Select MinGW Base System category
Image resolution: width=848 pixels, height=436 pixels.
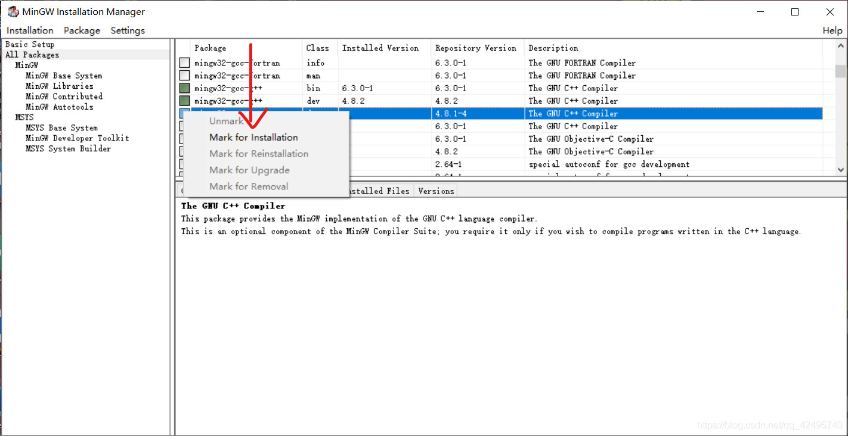coord(64,76)
